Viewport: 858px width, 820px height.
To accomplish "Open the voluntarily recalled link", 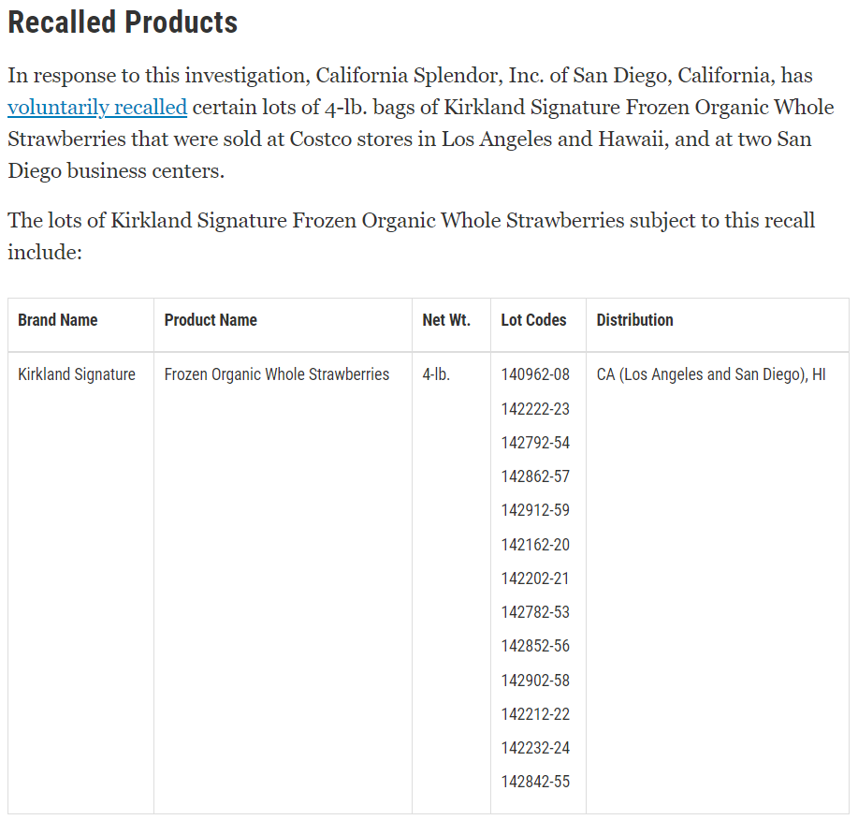I will tap(97, 108).
